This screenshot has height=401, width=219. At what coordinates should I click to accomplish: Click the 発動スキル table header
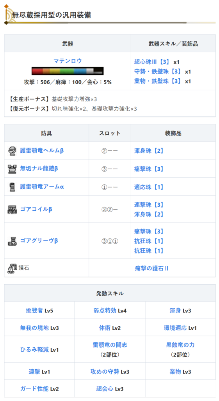pos(110,293)
